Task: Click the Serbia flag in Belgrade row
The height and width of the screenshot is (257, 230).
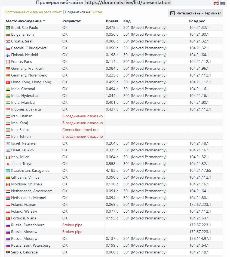Action: point(8,252)
